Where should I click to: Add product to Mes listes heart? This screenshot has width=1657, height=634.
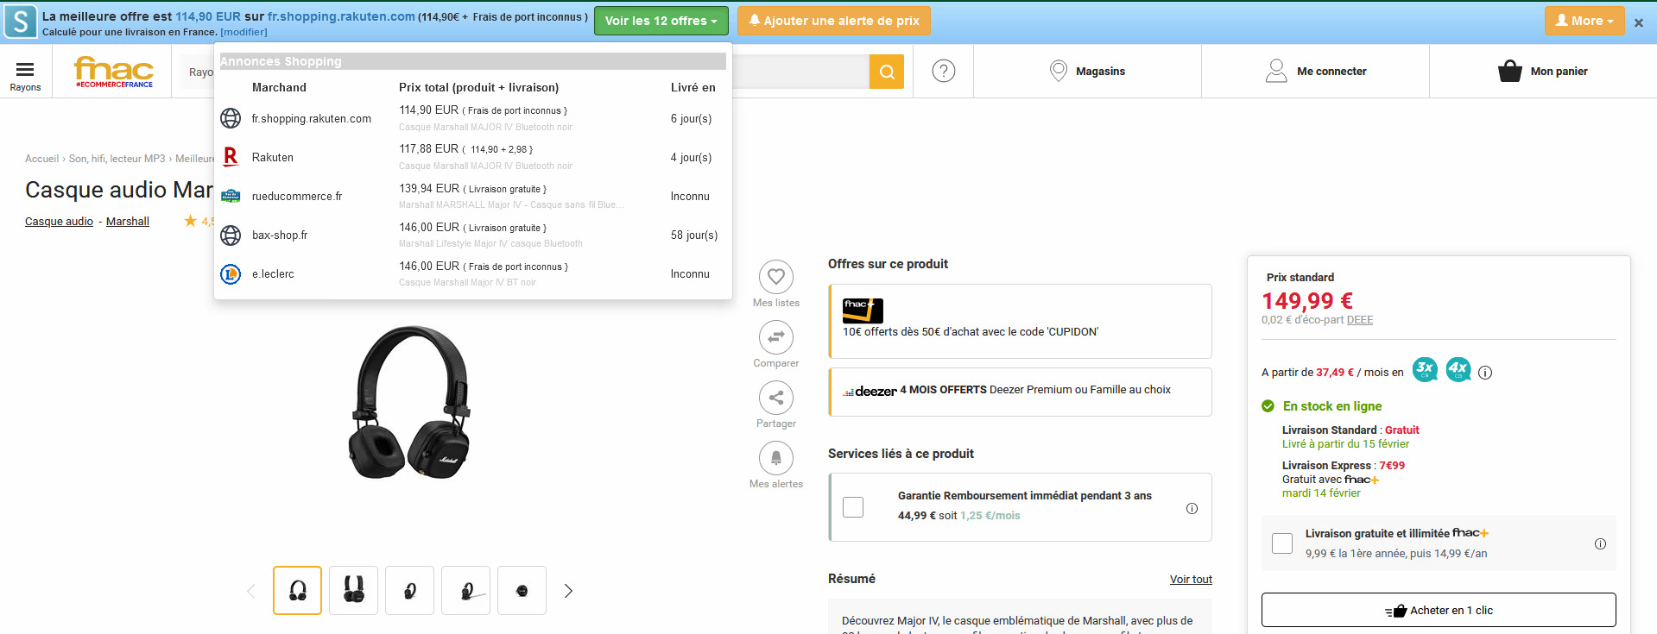776,277
